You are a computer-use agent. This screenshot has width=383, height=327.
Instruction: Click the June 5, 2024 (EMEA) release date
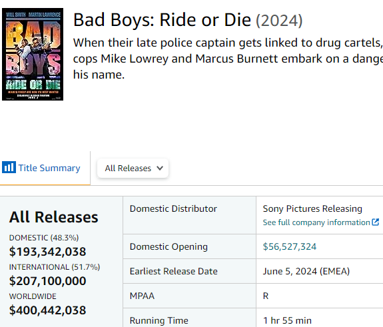tap(306, 271)
